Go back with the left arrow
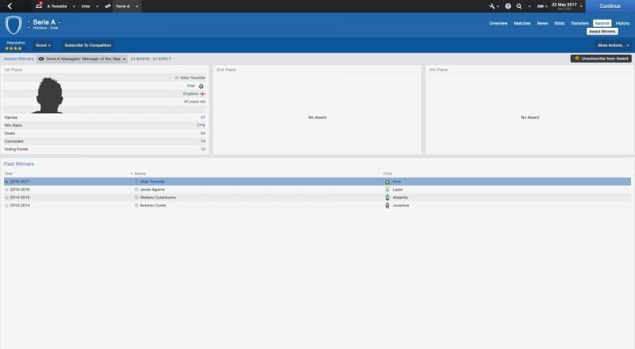The height and width of the screenshot is (349, 635). (10, 6)
